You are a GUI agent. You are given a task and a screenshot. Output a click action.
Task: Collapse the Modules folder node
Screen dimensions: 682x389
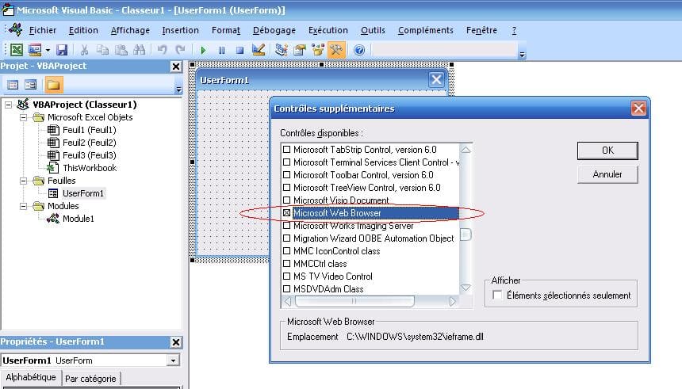click(x=23, y=206)
